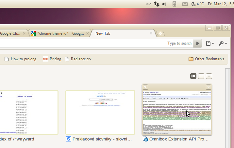
Task: Open the Index of /~wayward thumbnail
Action: point(29,112)
